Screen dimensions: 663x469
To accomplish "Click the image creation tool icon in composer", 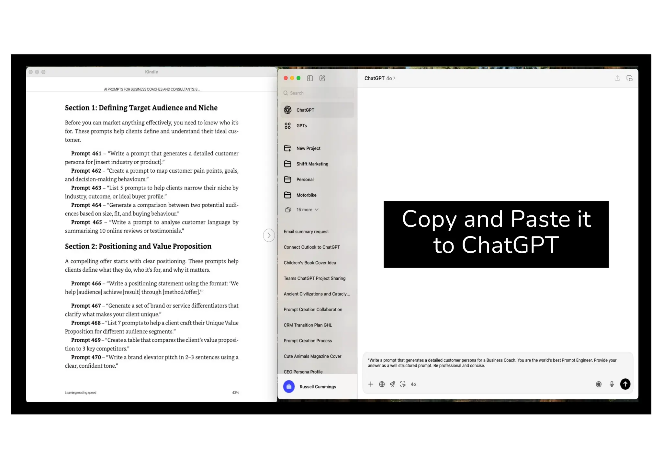I will [x=392, y=384].
